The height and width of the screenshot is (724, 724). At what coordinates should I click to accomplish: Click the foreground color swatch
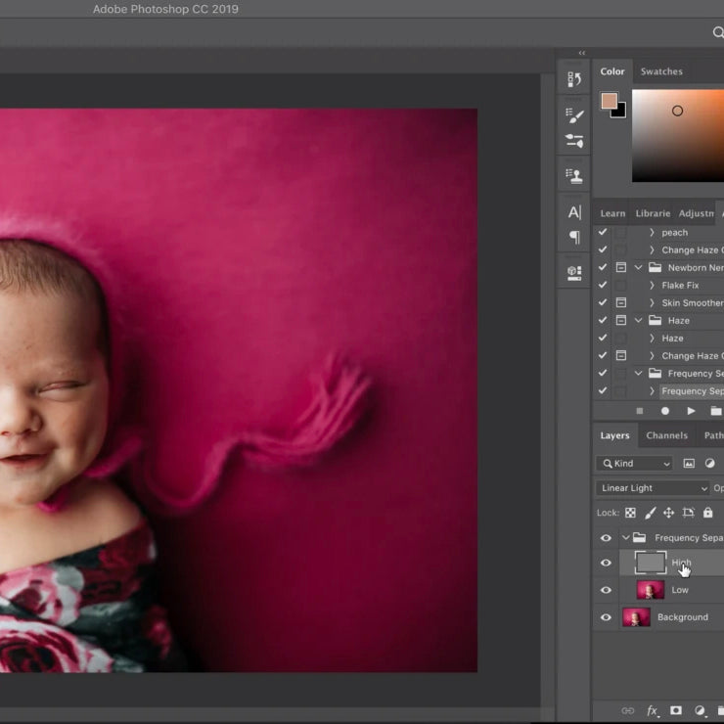coord(610,101)
